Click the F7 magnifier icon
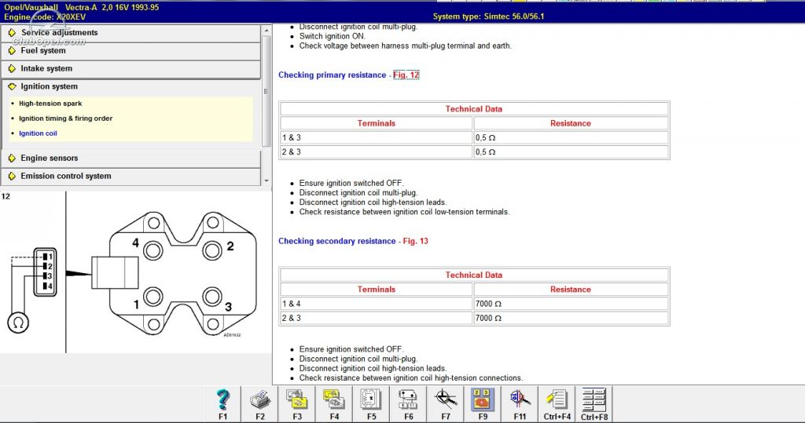The width and height of the screenshot is (805, 423). (446, 403)
